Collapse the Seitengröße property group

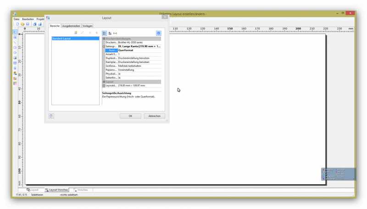(x=104, y=46)
